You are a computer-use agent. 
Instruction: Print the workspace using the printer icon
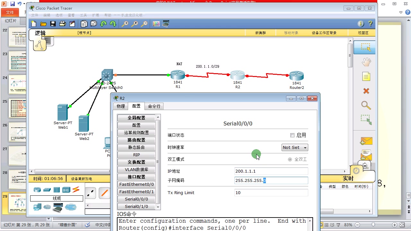pyautogui.click(x=63, y=24)
